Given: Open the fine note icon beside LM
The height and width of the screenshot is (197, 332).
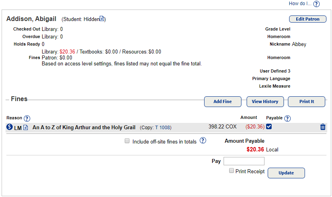Looking at the screenshot, I should click(25, 127).
